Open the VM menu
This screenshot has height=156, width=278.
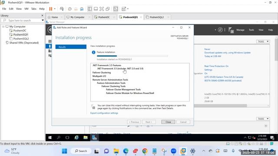(26, 9)
